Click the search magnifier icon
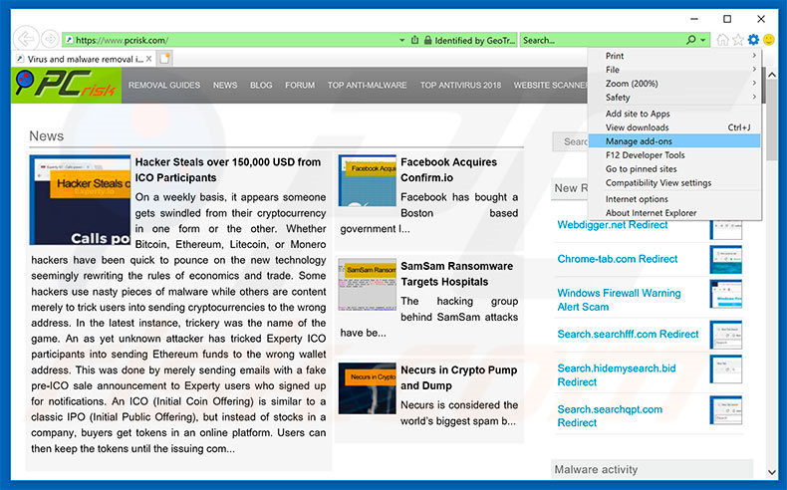The width and height of the screenshot is (787, 490). click(x=691, y=40)
